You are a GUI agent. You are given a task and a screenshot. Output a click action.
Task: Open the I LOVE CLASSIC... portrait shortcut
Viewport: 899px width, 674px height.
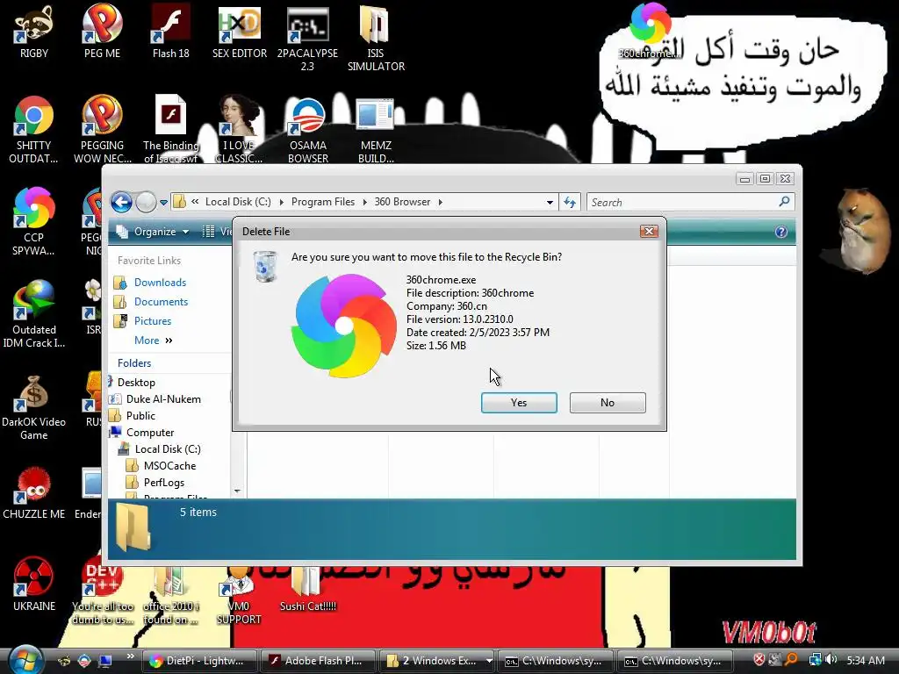pos(239,131)
